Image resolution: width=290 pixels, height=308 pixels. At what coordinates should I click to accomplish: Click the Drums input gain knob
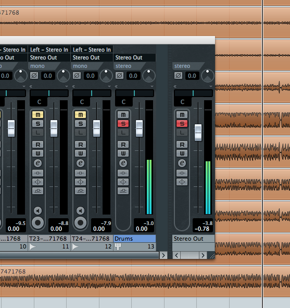pos(149,76)
